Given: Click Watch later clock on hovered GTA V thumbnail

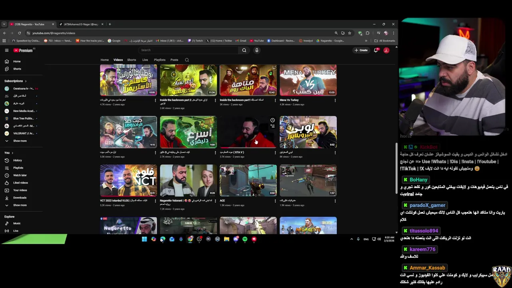Looking at the screenshot, I should pos(272,120).
